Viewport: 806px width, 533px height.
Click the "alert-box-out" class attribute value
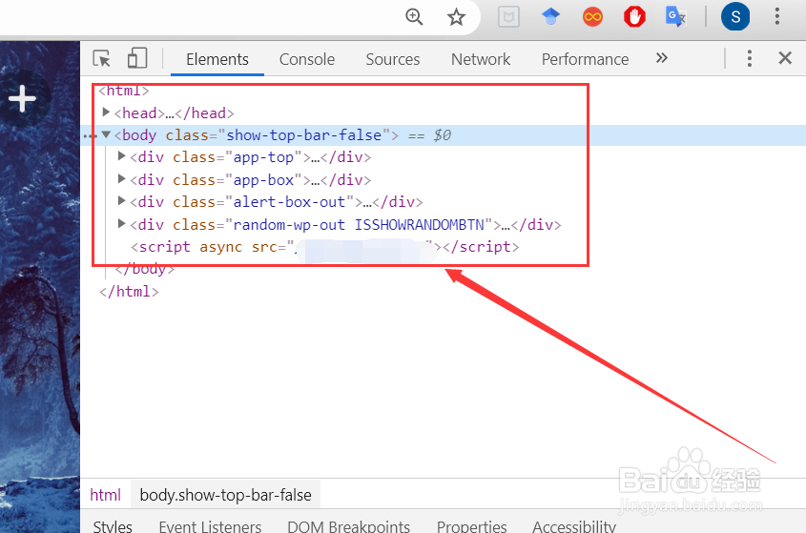pyautogui.click(x=289, y=202)
